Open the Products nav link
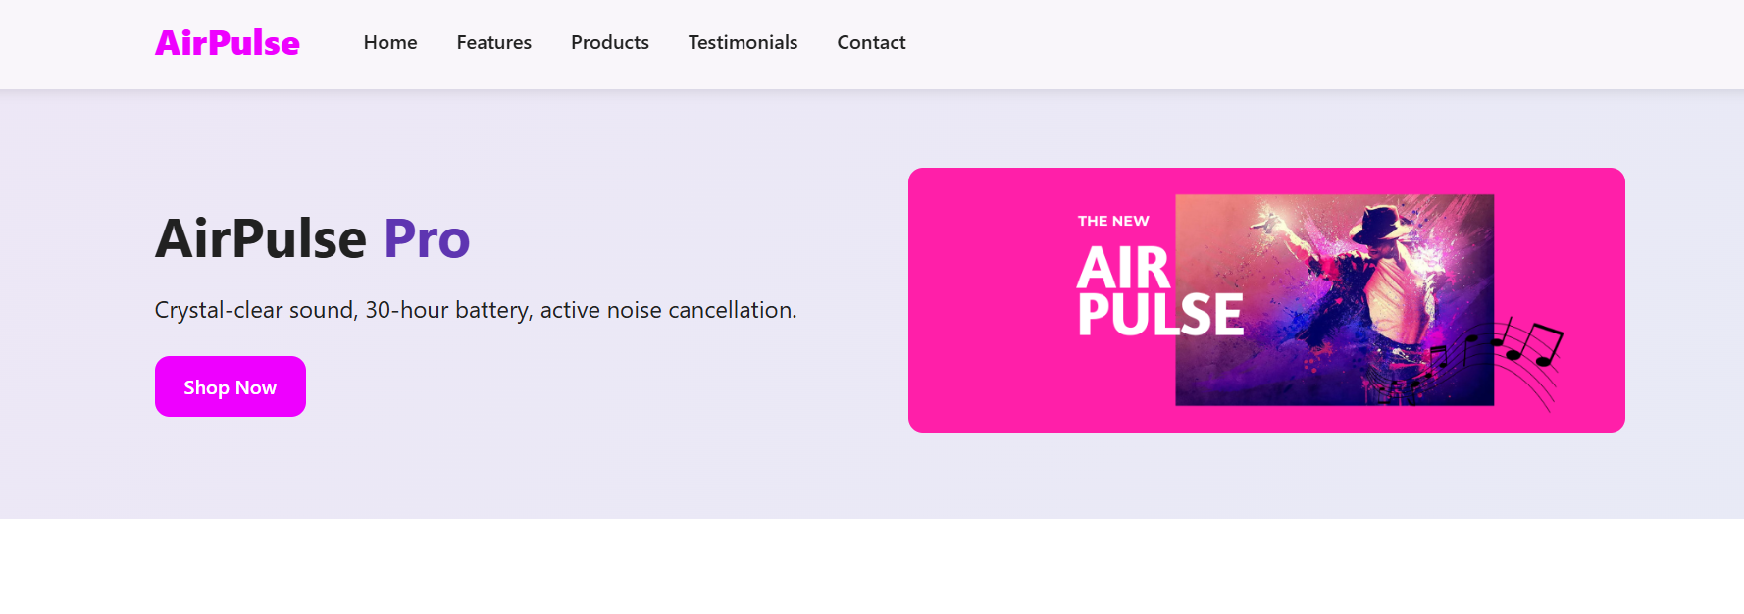Image resolution: width=1744 pixels, height=614 pixels. (610, 42)
